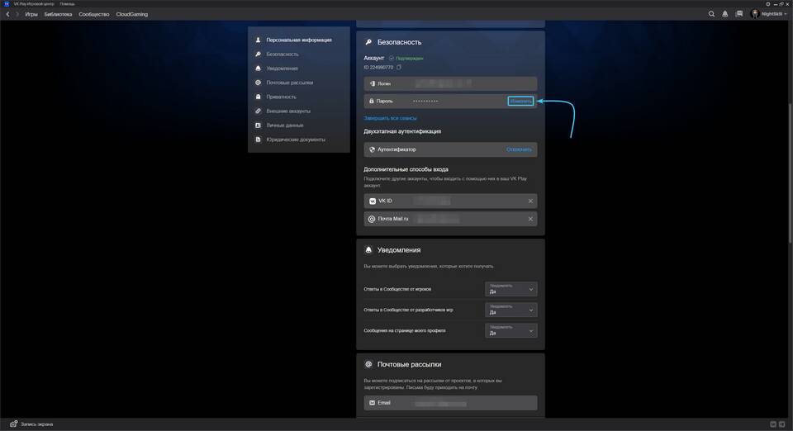Screen dimensions: 793x431
Task: Open the chat messages icon
Action: tap(738, 14)
